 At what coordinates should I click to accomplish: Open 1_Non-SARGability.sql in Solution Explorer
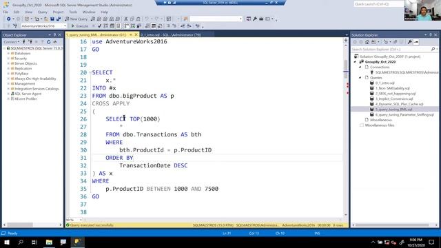392,88
